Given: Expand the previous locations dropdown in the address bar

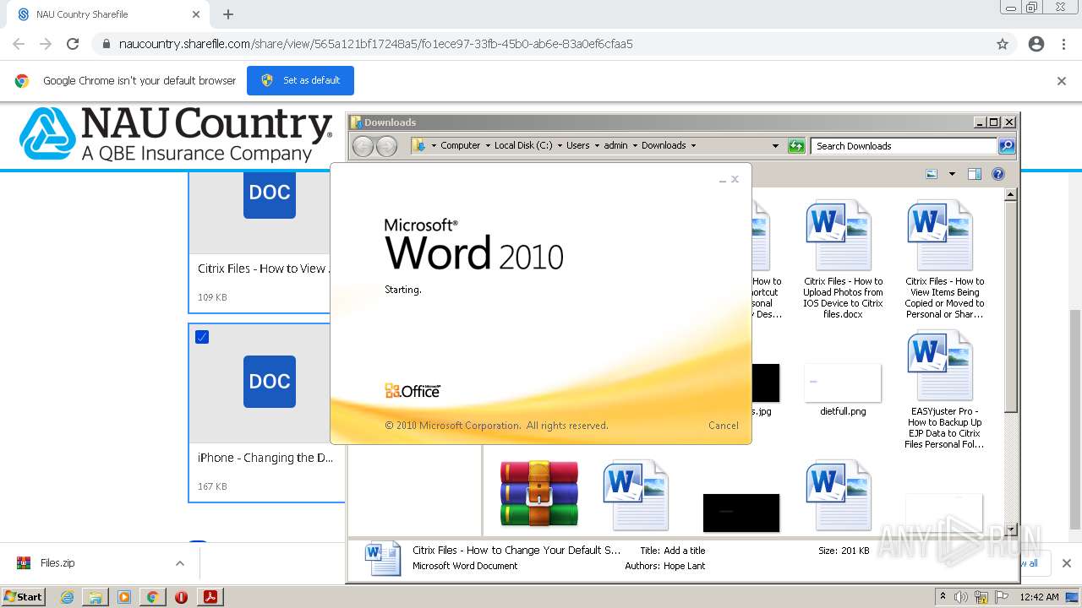Looking at the screenshot, I should point(775,146).
